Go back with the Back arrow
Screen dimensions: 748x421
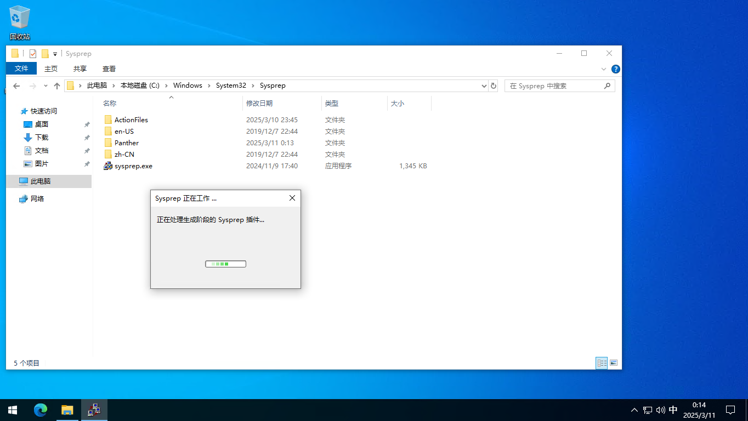point(16,86)
